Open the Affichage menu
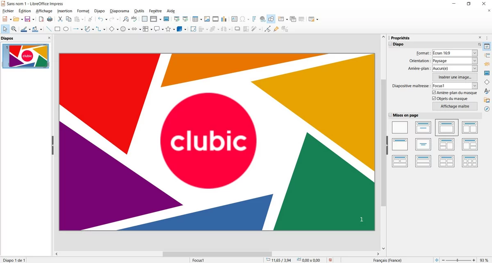 coord(44,11)
